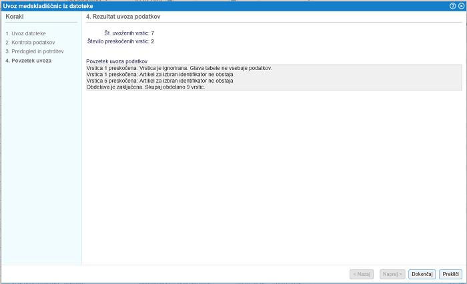The width and height of the screenshot is (467, 284).
Task: Close the import dialog with X icon
Action: click(x=461, y=5)
